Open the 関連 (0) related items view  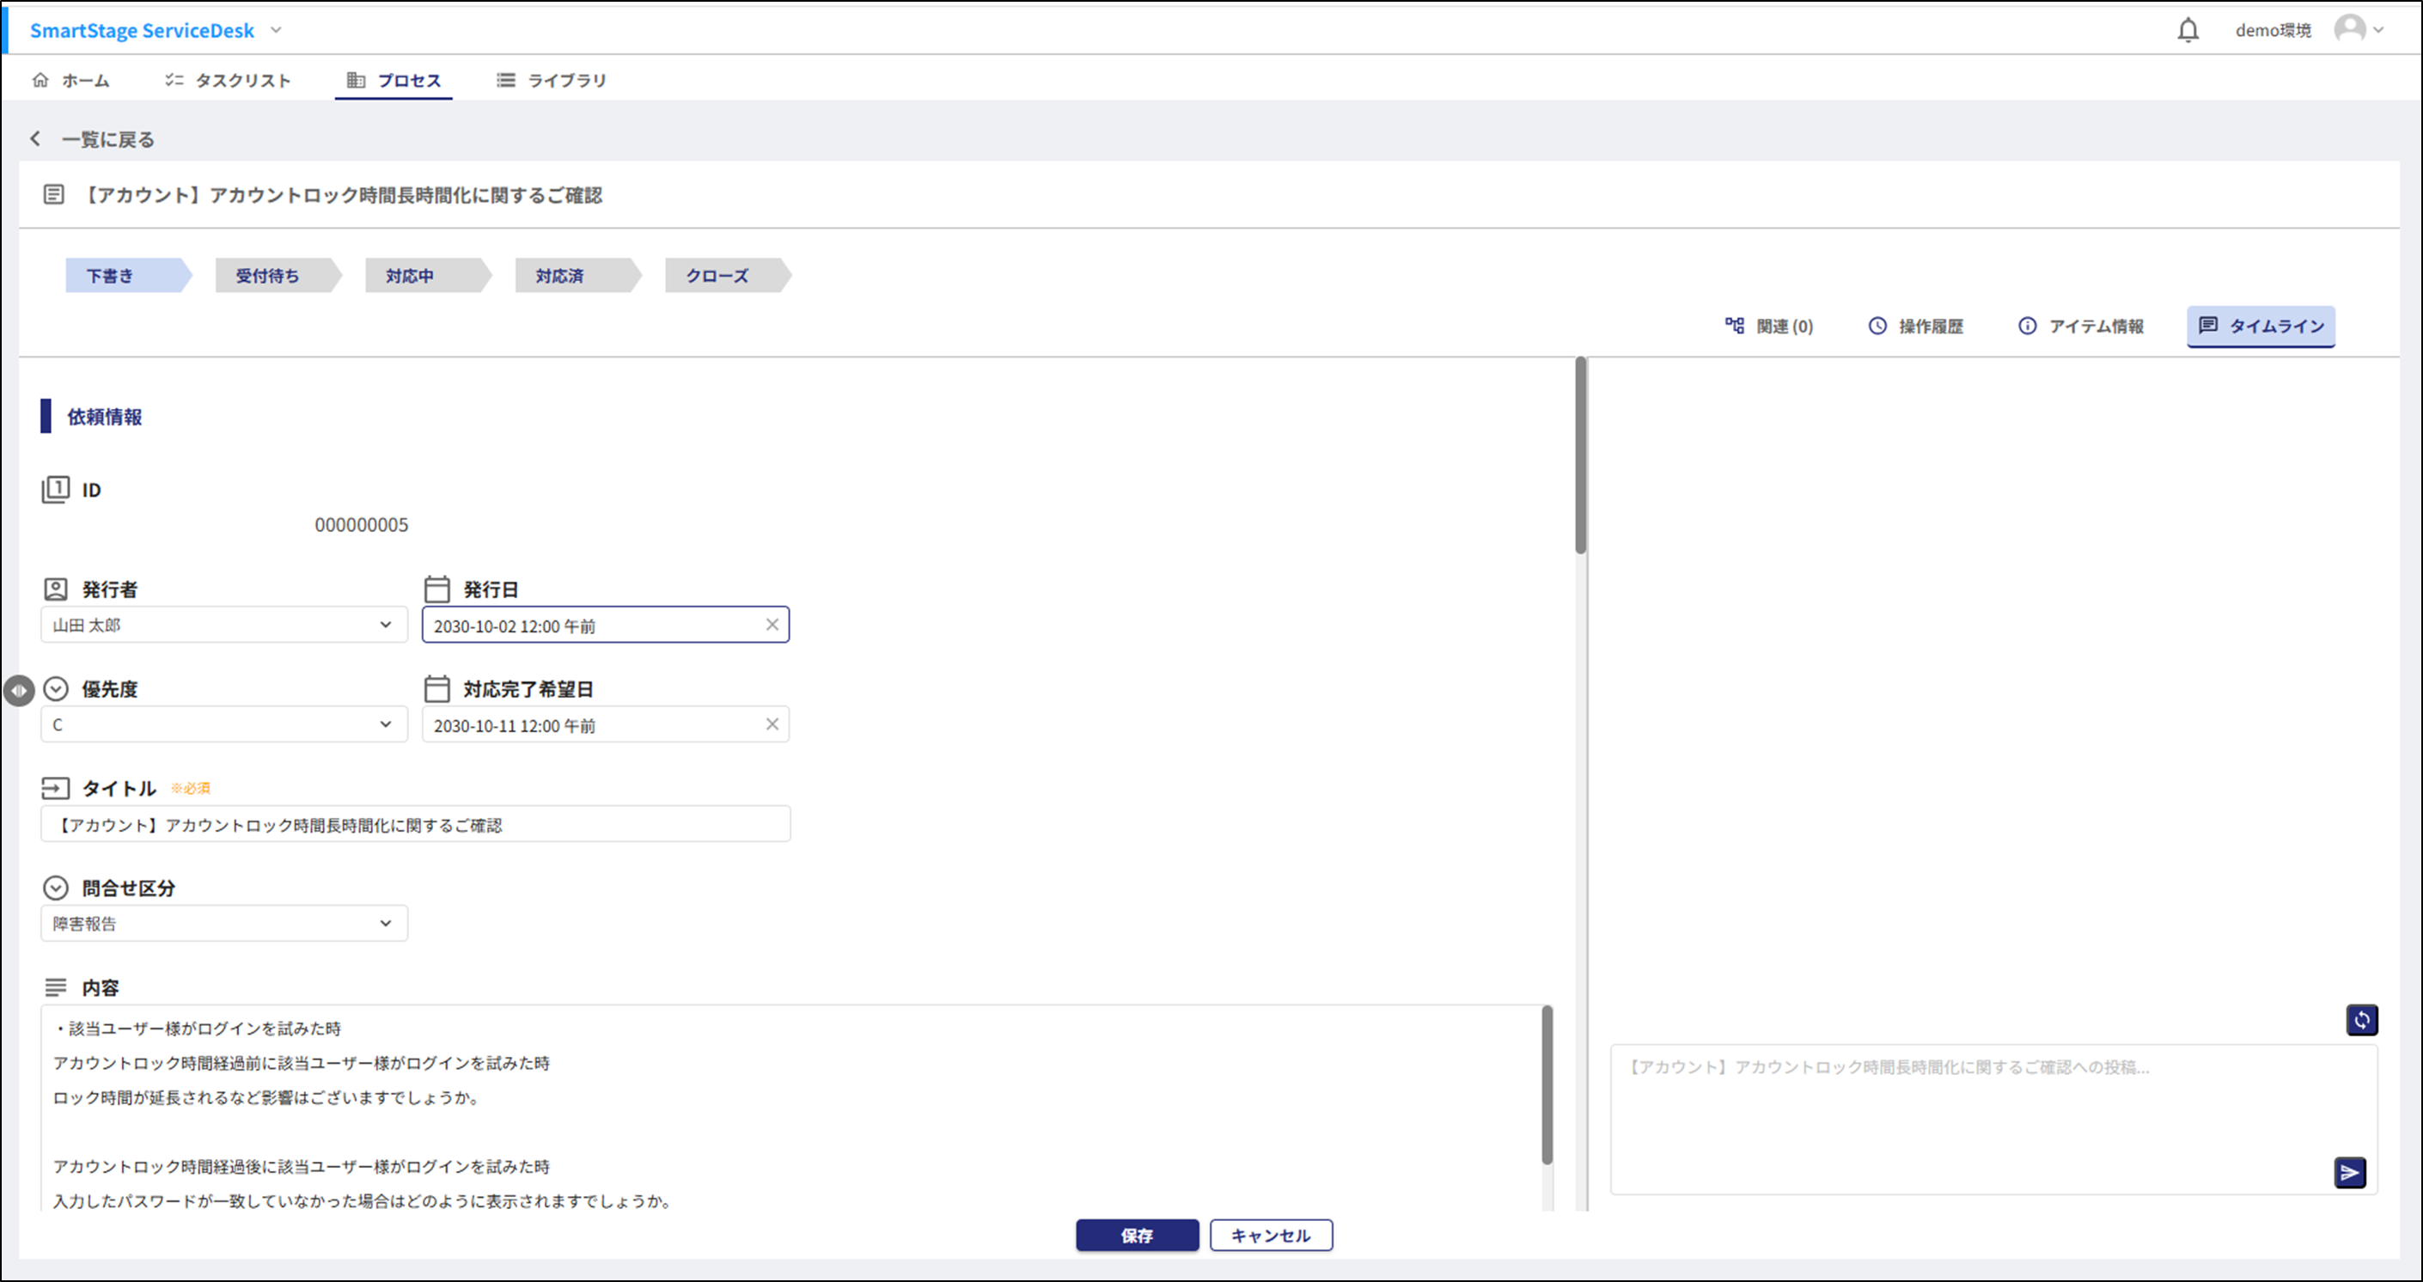tap(1768, 326)
